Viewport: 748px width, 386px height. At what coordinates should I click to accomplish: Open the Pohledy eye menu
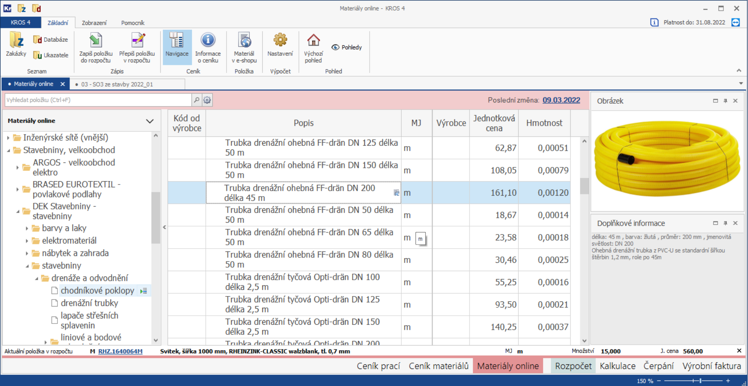(x=347, y=47)
